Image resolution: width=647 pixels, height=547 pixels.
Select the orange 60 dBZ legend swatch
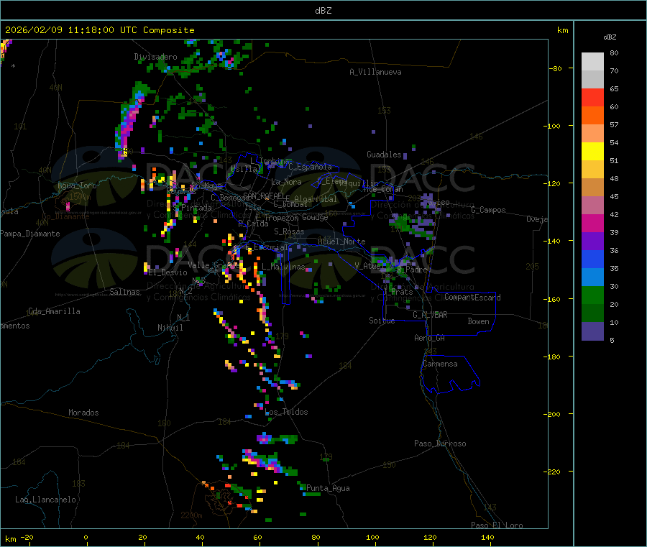[x=592, y=116]
